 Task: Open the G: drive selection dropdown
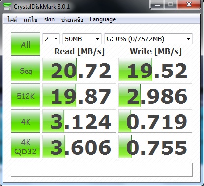[x=148, y=39]
